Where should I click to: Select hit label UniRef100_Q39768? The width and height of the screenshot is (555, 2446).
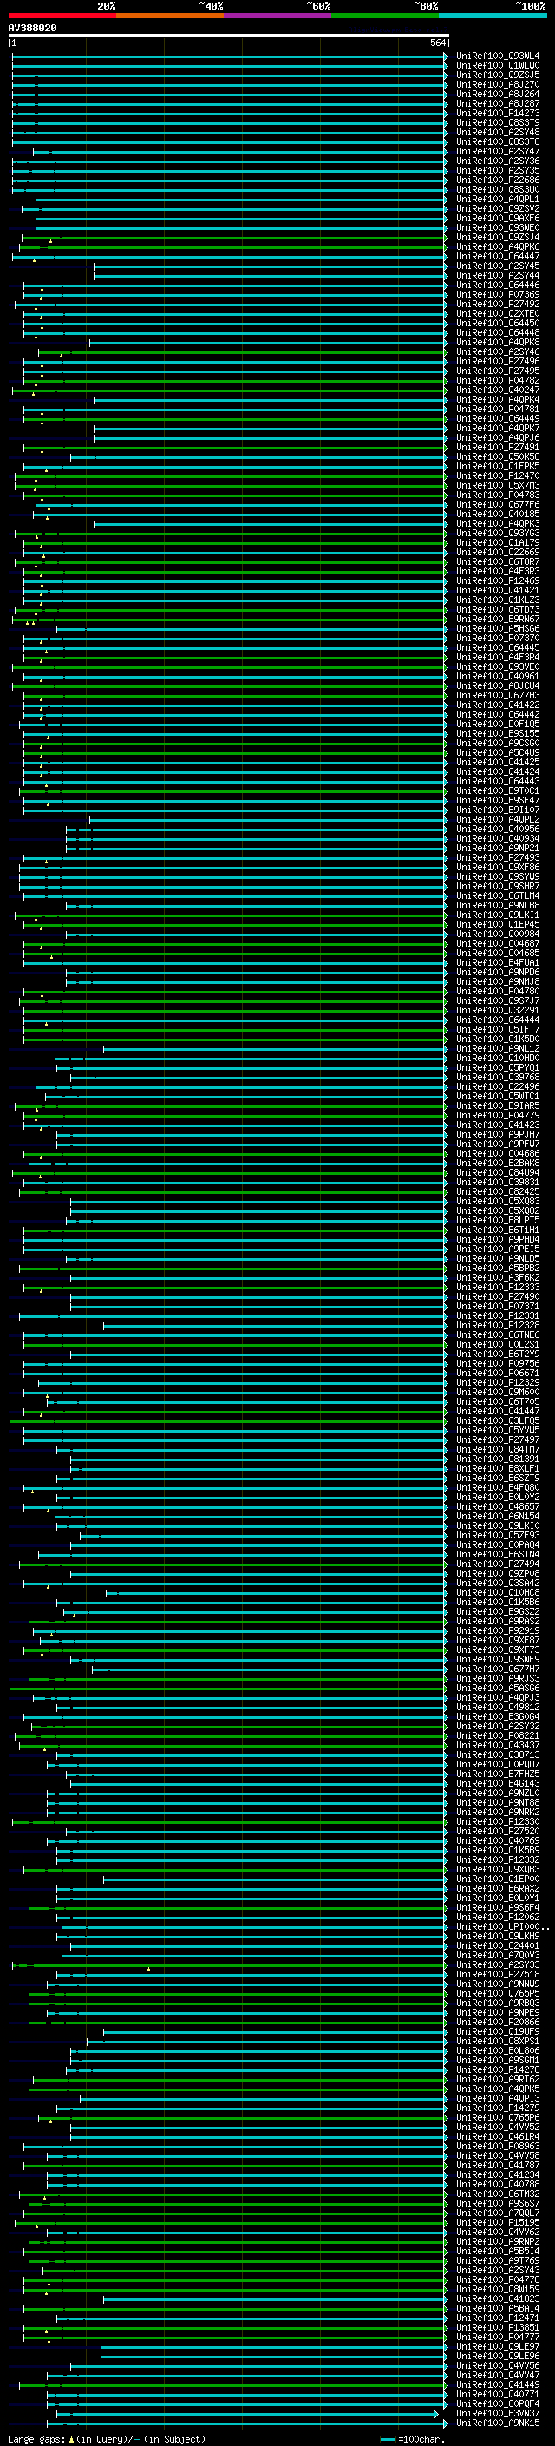coord(497,1077)
